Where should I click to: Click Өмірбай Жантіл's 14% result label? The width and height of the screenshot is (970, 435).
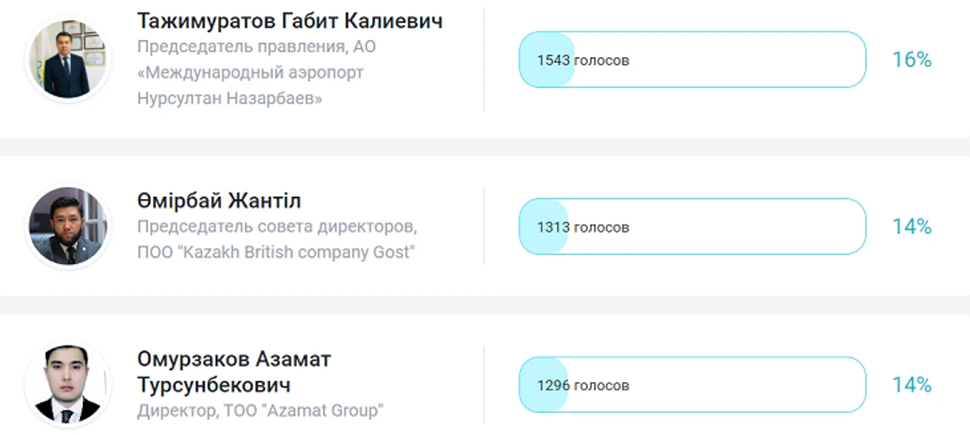click(x=912, y=227)
